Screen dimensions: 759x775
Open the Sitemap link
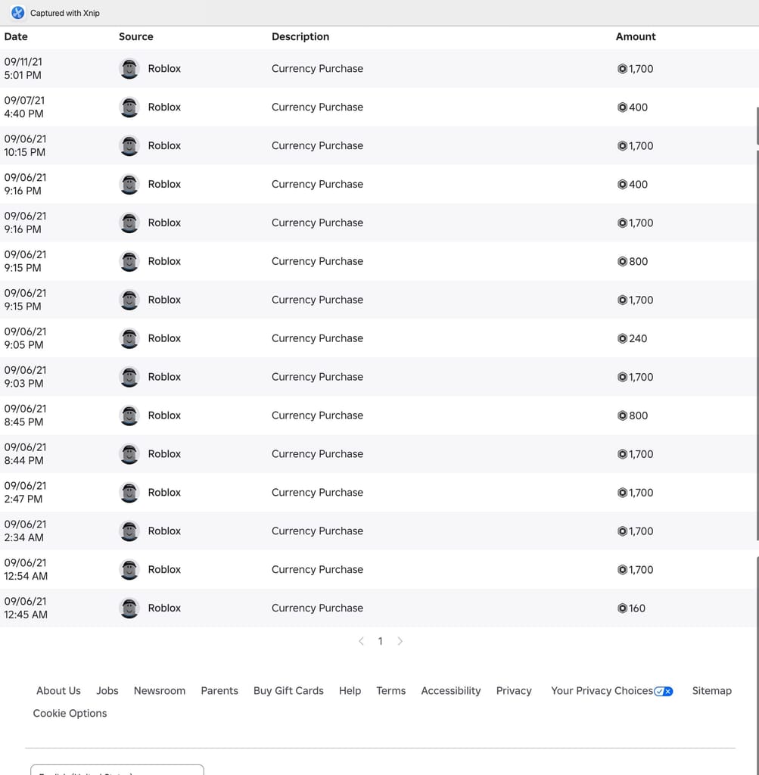coord(711,690)
